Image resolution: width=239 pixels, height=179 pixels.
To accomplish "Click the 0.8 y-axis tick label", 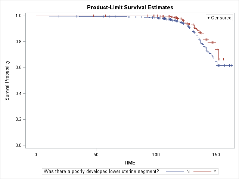I will [17, 41].
